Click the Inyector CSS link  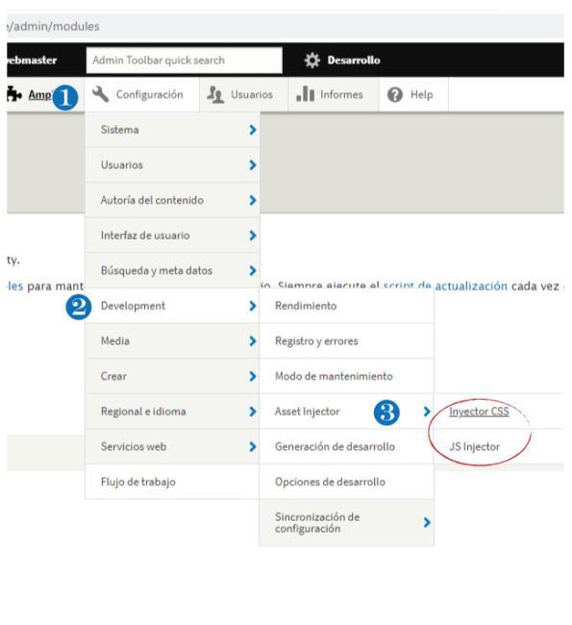[x=479, y=412]
